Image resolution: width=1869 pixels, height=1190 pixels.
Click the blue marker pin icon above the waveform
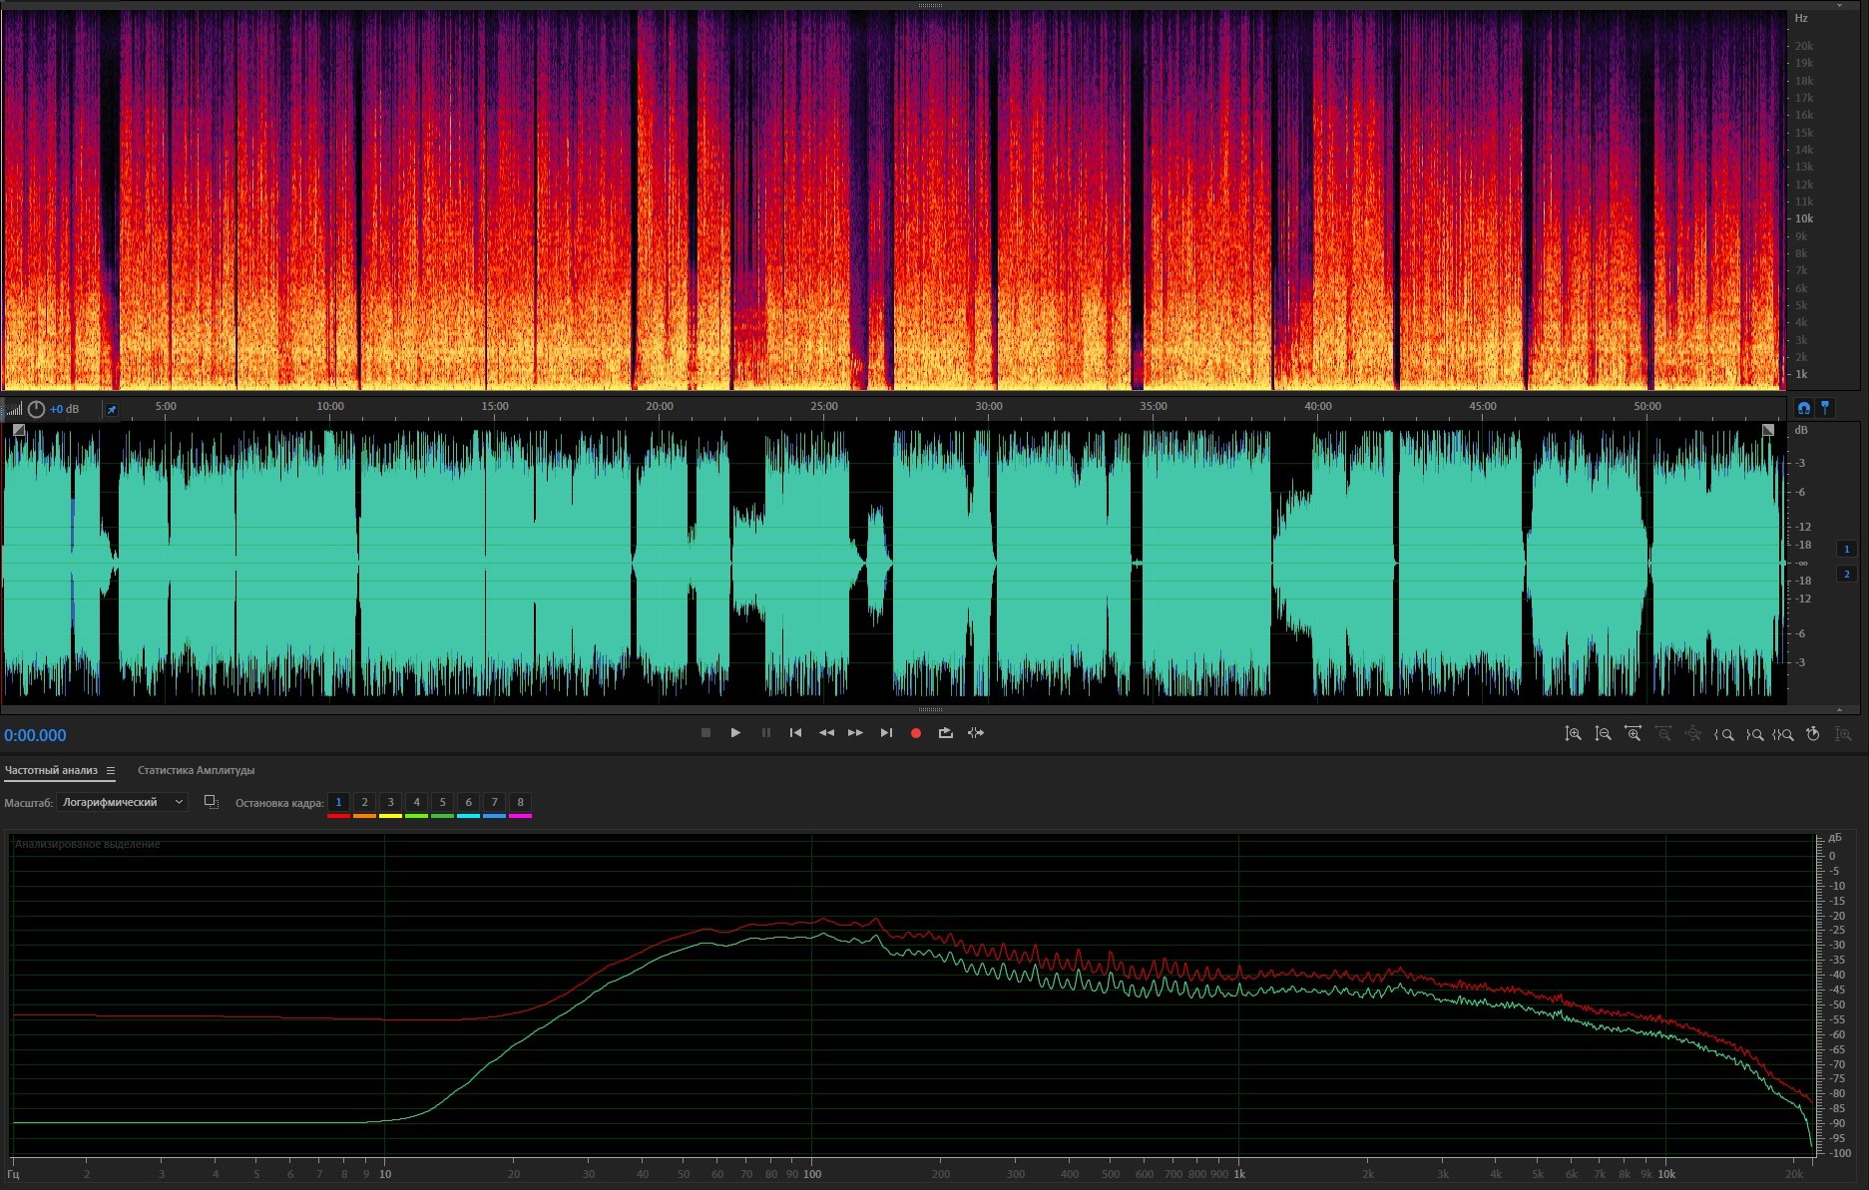click(x=1826, y=408)
